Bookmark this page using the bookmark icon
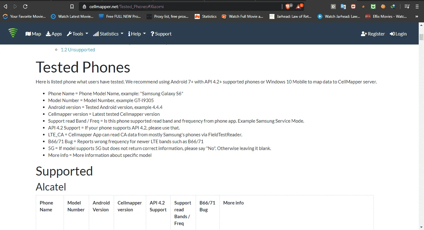 point(72,7)
